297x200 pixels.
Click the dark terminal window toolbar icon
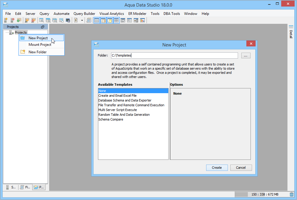click(x=68, y=20)
